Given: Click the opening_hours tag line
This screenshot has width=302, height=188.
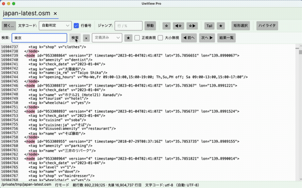Looking at the screenshot, I should click(138, 77).
